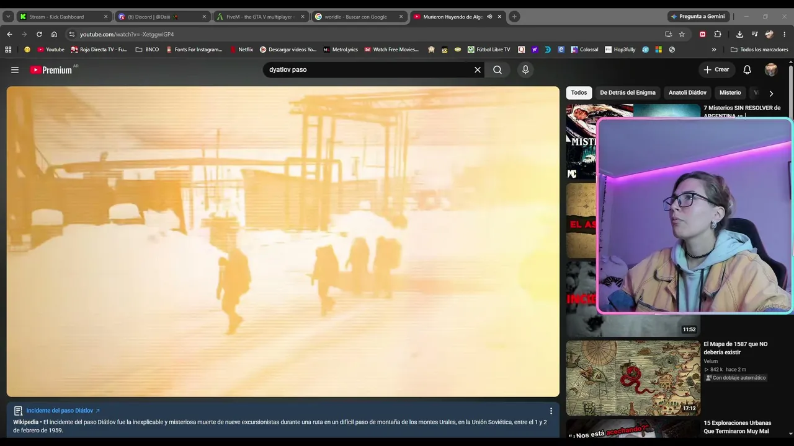
Task: Click the video player area
Action: (283, 242)
